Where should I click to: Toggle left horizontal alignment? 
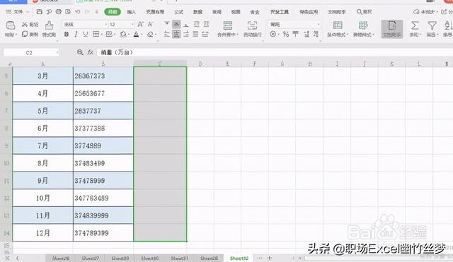click(x=167, y=35)
